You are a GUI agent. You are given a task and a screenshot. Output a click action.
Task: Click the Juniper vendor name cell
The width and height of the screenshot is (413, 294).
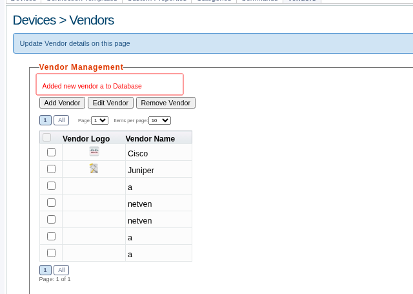tap(159, 171)
